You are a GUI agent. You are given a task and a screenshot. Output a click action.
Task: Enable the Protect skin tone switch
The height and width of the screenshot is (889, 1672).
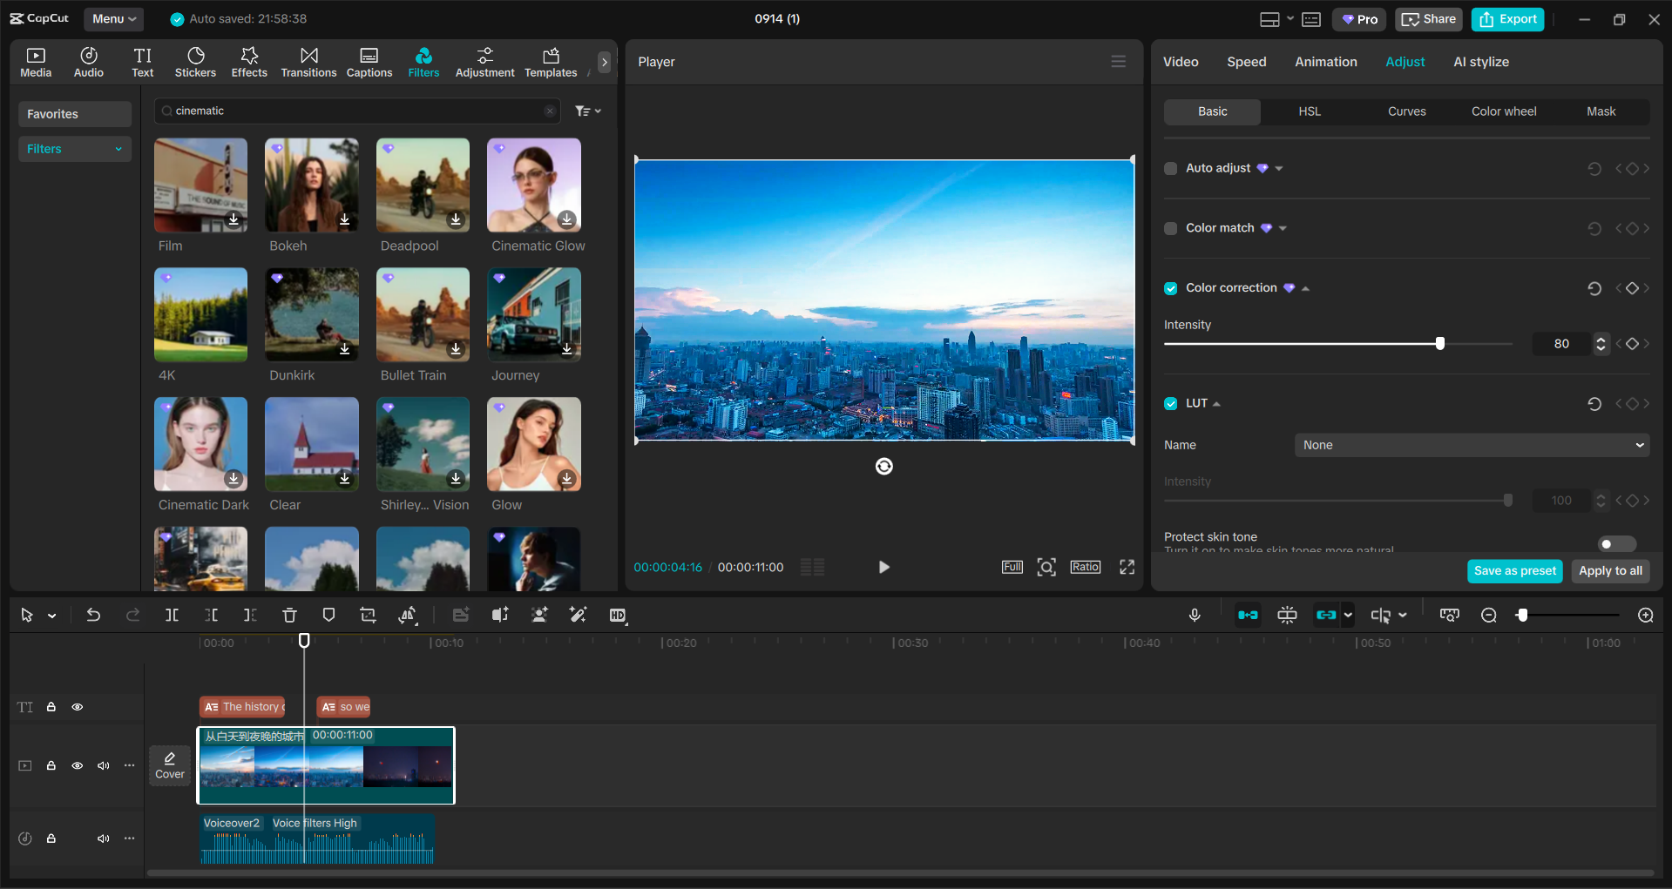coord(1614,543)
